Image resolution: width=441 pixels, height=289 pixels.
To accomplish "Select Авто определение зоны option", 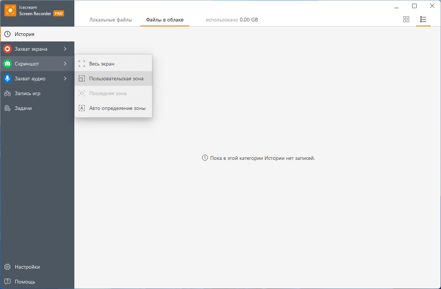I will [x=117, y=108].
